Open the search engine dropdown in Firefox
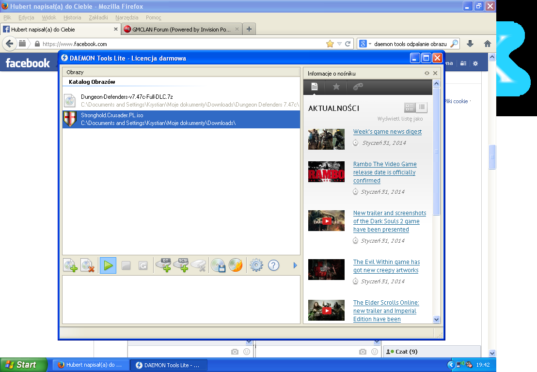 (x=365, y=44)
